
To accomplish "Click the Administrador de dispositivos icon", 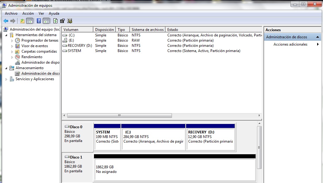I will pyautogui.click(x=18, y=62).
